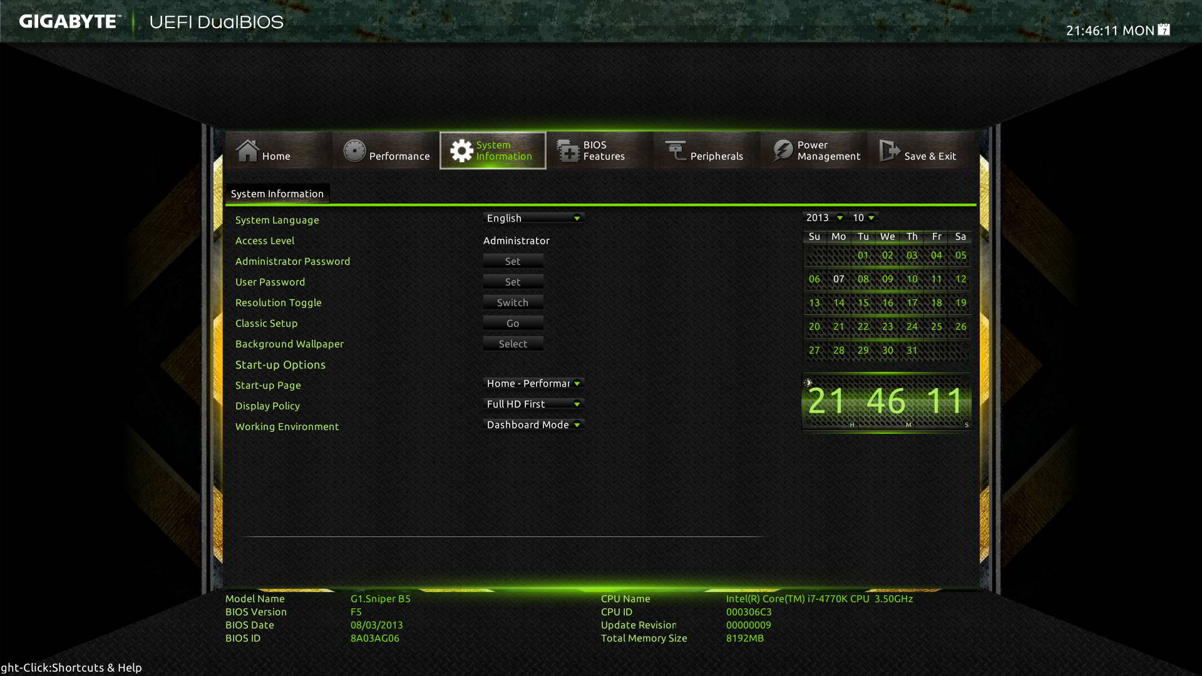Click the CPU ID 000306C3 value

click(749, 612)
